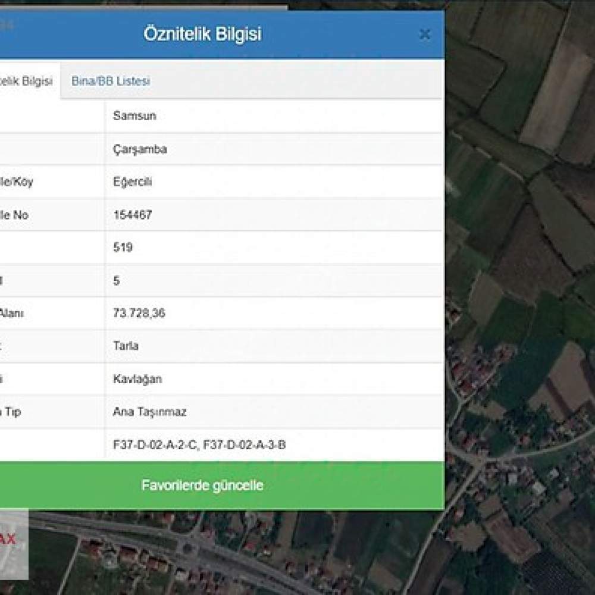Select the land type Tarla
595x595 pixels.
tap(126, 346)
